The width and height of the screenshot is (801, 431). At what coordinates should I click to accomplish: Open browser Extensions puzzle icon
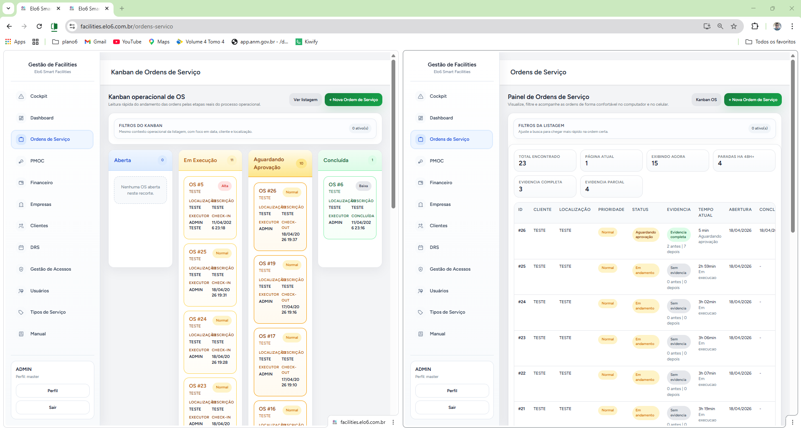click(755, 26)
